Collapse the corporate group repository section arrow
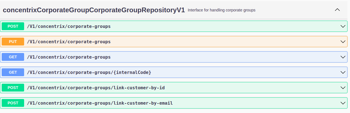Screen dimensions: 350x113 point(337,10)
